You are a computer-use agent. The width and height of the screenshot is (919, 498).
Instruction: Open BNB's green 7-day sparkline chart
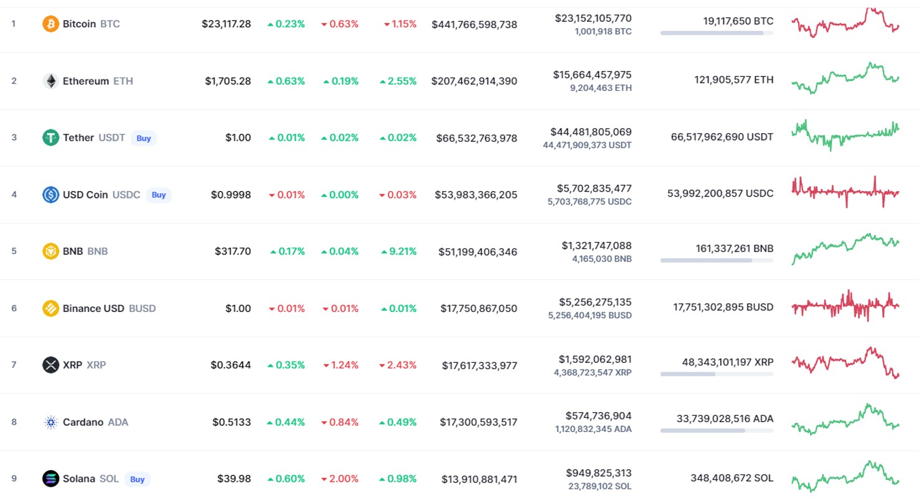(846, 249)
